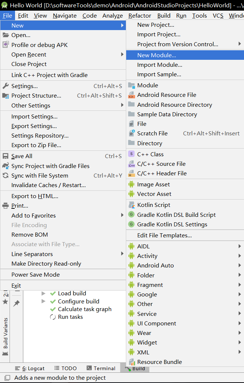The width and height of the screenshot is (244, 383).
Task: Open the Edit menu in menu bar
Action: click(x=23, y=16)
